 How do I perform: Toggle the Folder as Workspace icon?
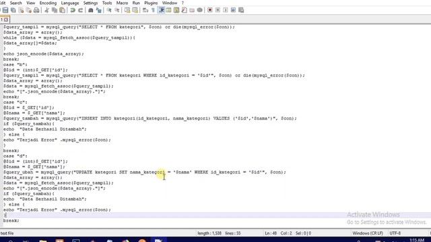(192, 10)
